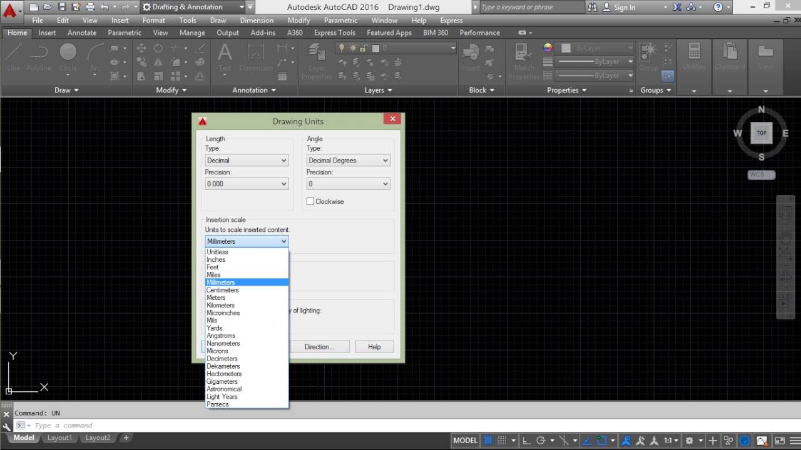Open the Dimension menu
The height and width of the screenshot is (450, 801).
click(257, 20)
